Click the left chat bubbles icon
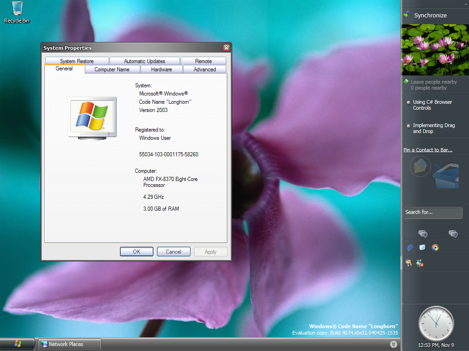This screenshot has height=351, width=469. 423,234
